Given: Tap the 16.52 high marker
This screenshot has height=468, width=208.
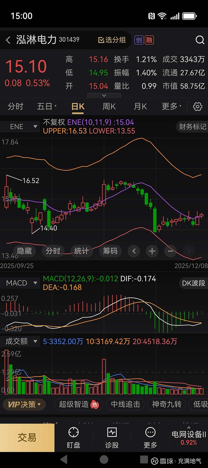Looking at the screenshot, I should click(31, 181).
